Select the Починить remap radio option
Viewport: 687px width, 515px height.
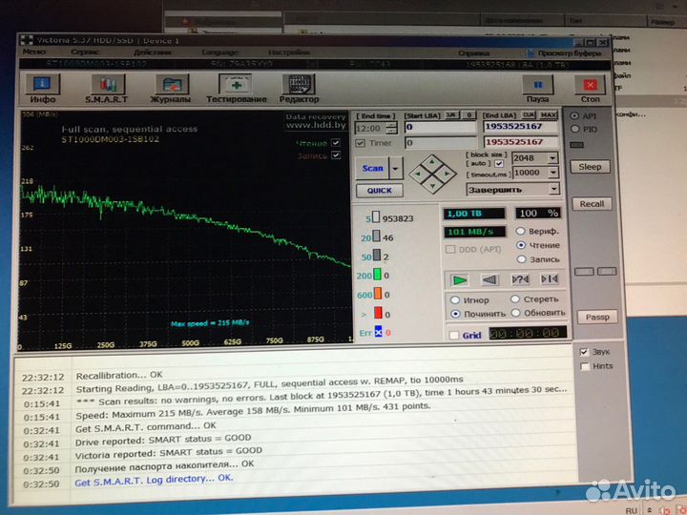tap(456, 313)
